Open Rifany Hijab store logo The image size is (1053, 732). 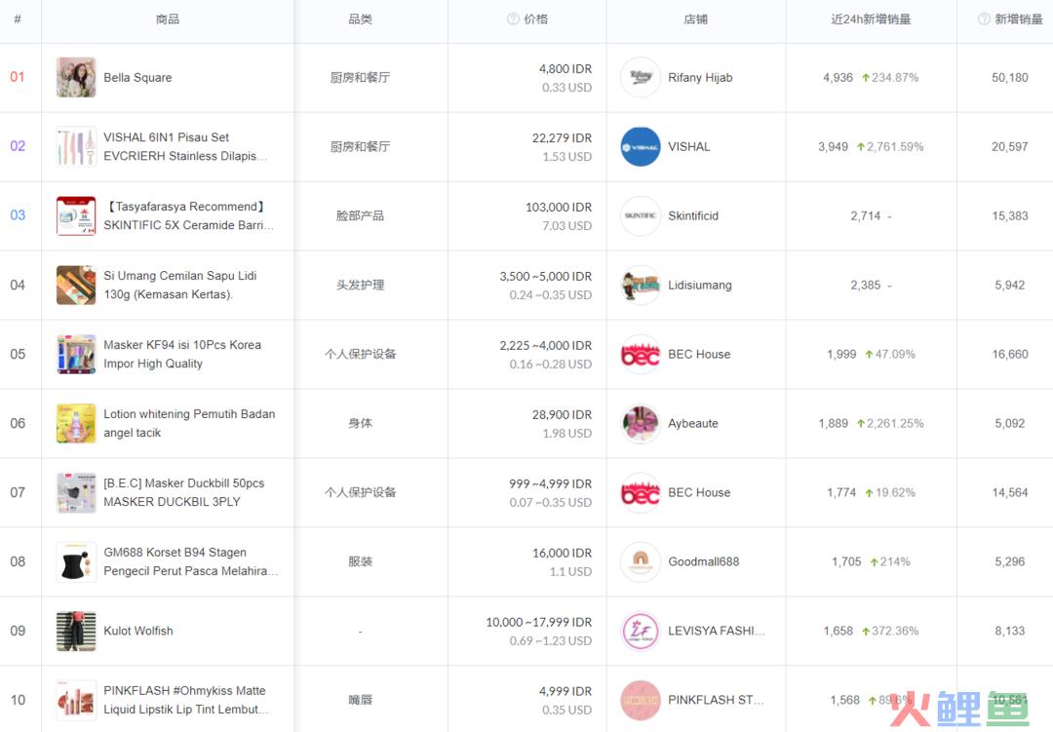tap(641, 77)
